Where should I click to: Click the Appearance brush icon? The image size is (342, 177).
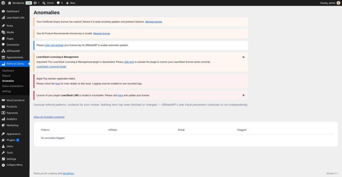coord(3,134)
